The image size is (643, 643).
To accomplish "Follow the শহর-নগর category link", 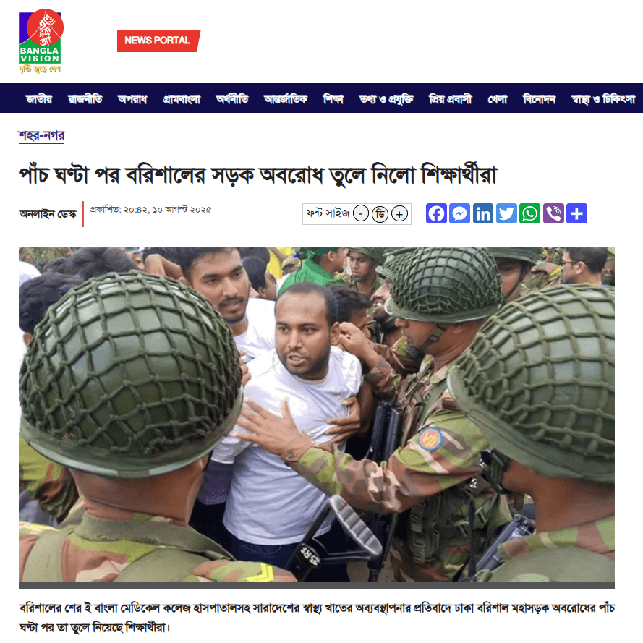I will pyautogui.click(x=41, y=135).
